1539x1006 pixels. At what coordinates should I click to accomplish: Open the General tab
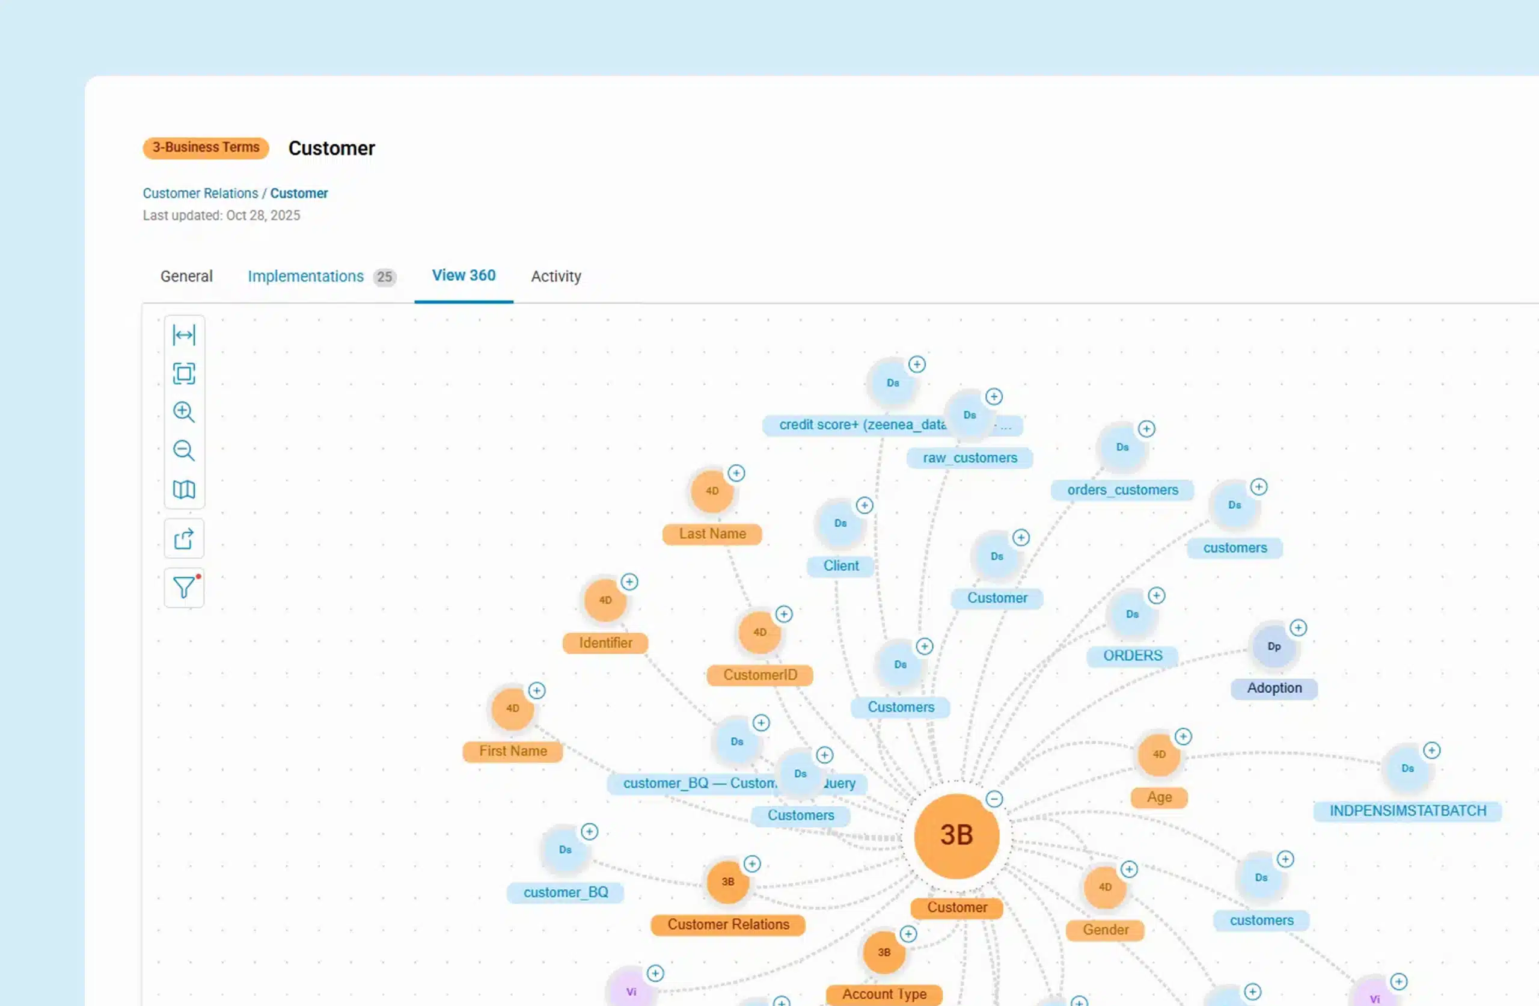pyautogui.click(x=186, y=276)
